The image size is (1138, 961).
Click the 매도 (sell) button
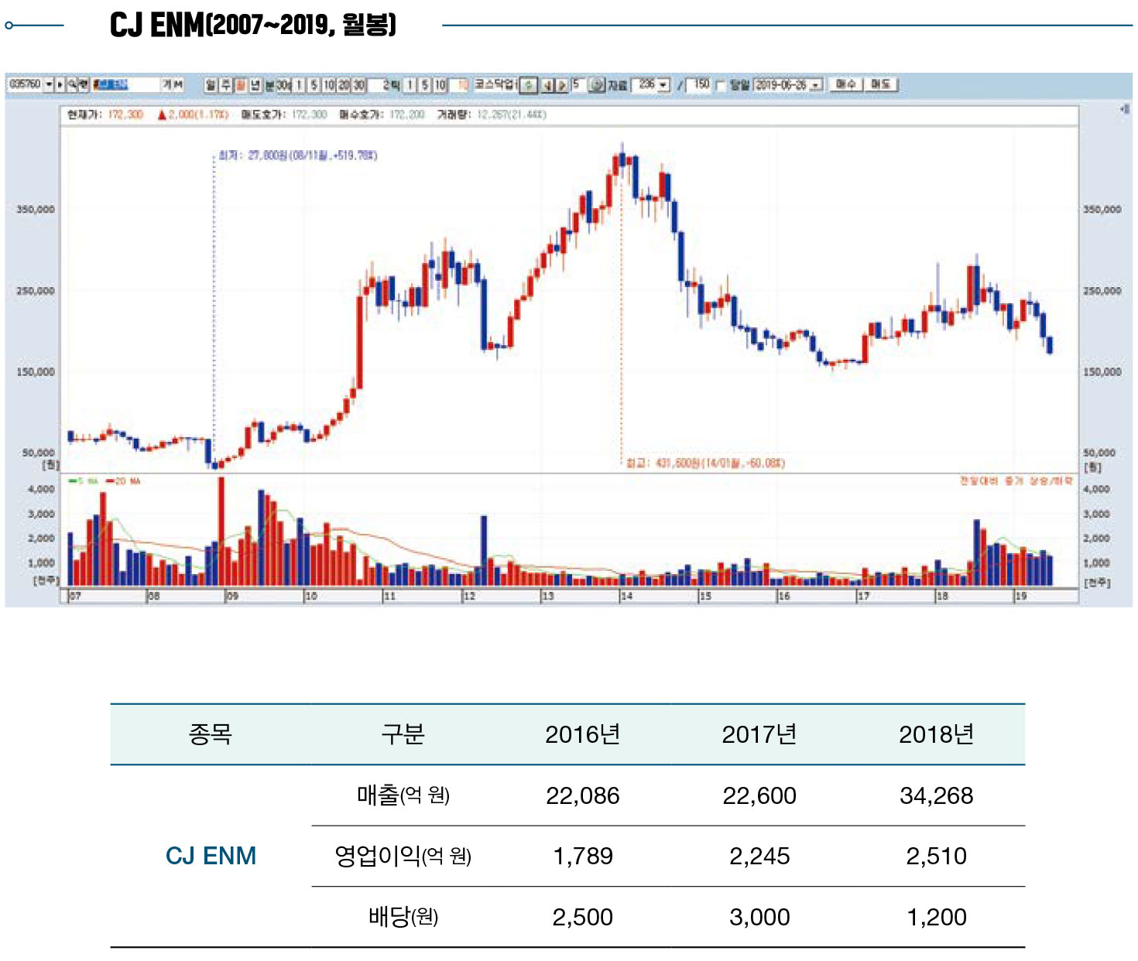click(881, 84)
